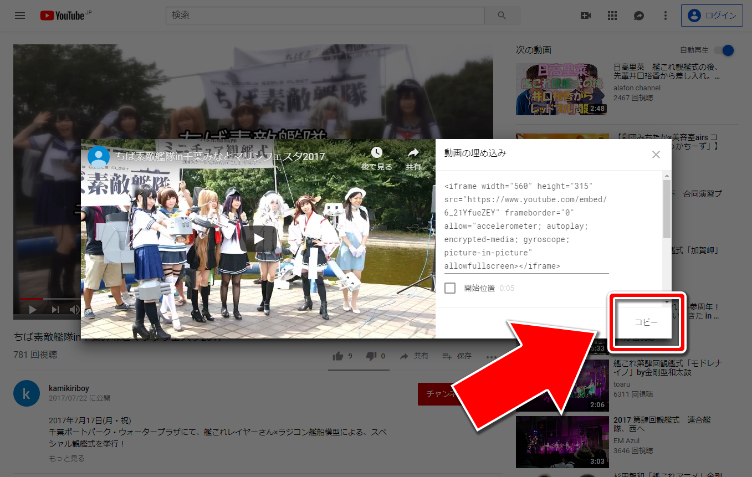Open the 日高里菜 艦これ観艦式の後 video title

tap(667, 72)
